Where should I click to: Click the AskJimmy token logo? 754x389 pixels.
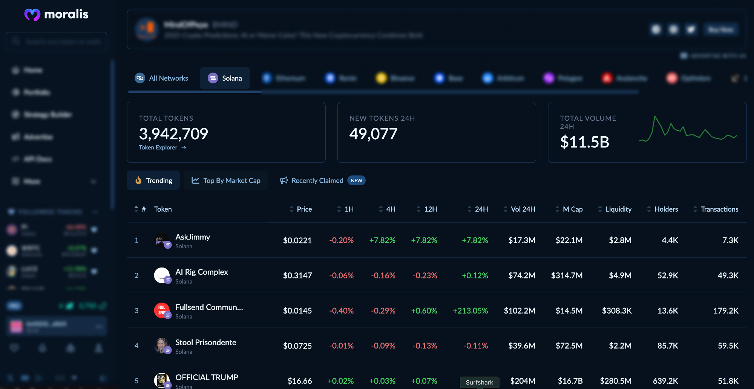(x=162, y=240)
